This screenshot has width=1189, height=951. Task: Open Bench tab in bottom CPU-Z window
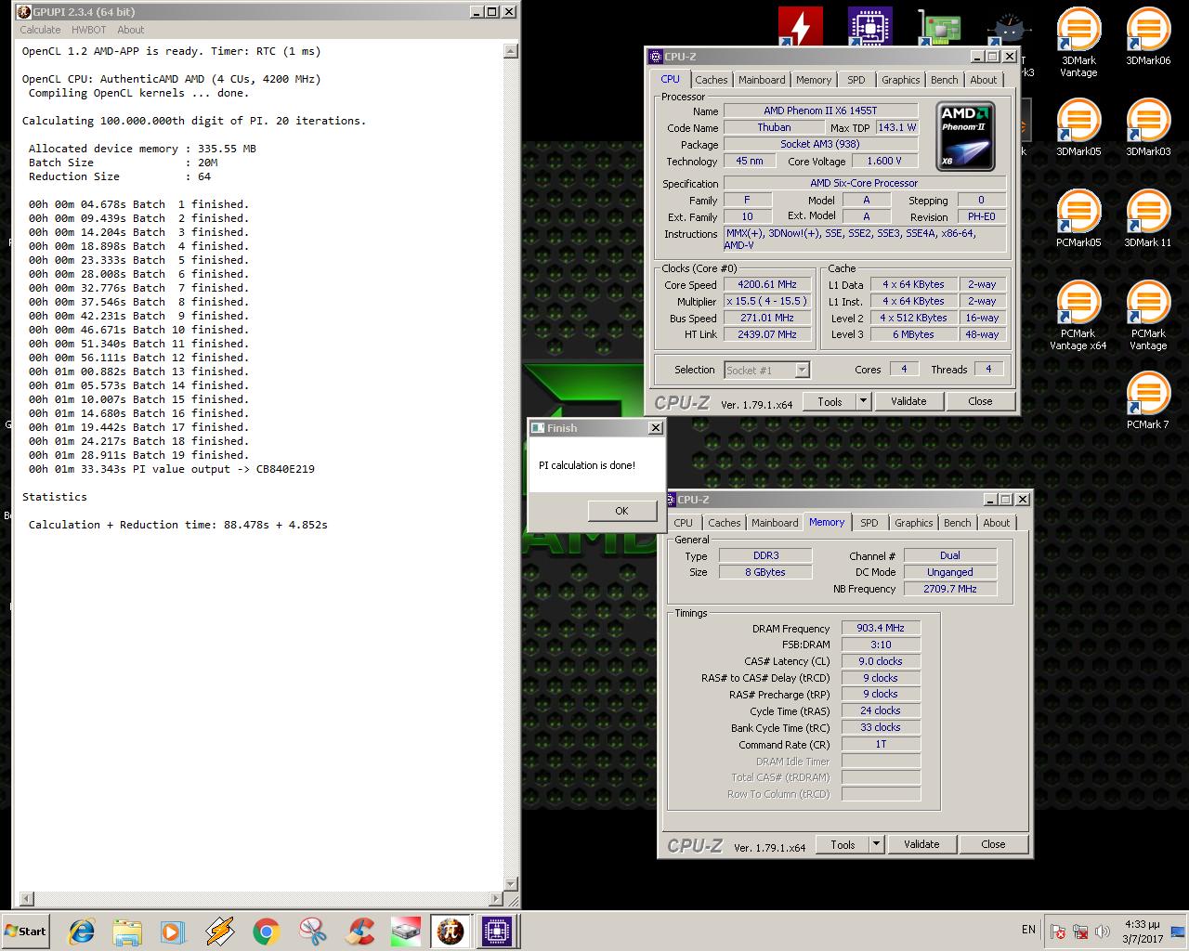point(958,523)
